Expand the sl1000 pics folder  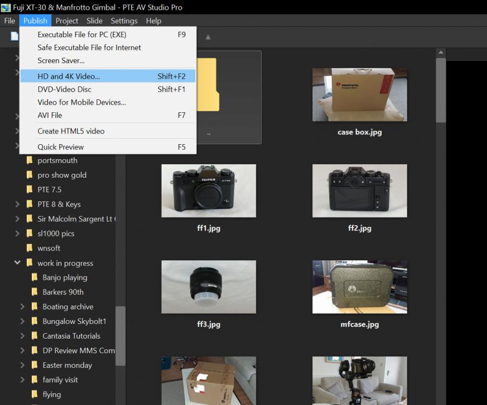(17, 233)
